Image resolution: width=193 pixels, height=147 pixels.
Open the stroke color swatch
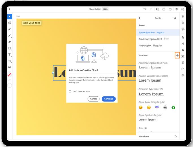tap(10, 75)
